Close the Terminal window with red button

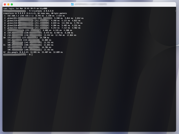coord(5,4)
